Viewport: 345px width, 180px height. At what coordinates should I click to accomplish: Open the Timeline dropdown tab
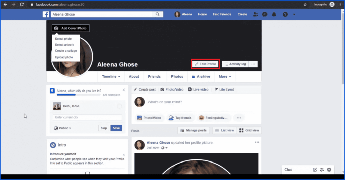(x=111, y=76)
